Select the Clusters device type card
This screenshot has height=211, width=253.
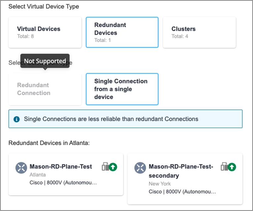[x=199, y=32]
